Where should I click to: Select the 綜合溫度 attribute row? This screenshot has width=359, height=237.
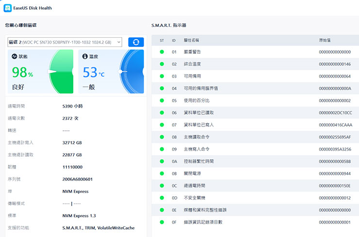255,64
